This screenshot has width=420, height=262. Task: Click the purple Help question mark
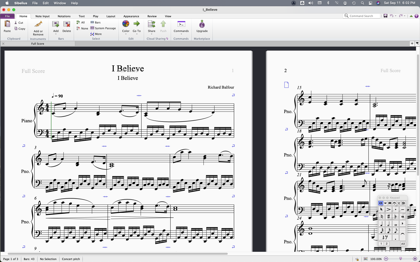coord(416,16)
